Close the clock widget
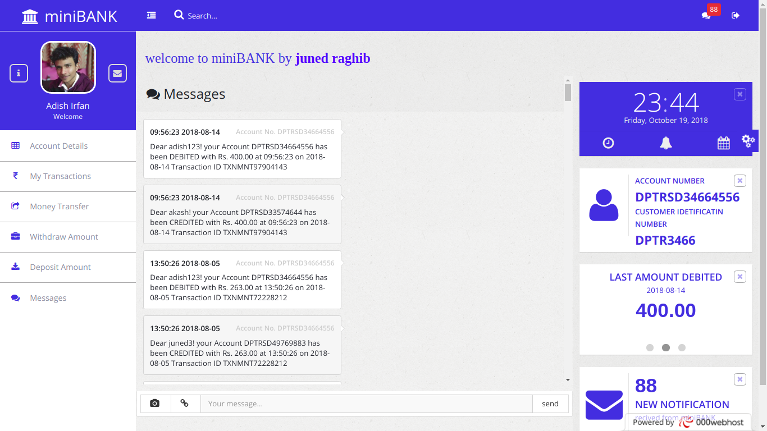767x431 pixels. point(740,94)
